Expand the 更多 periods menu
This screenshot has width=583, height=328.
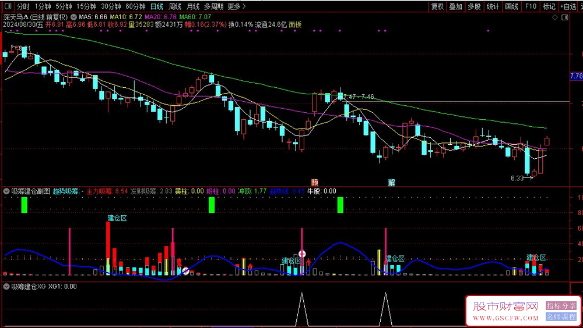click(236, 6)
